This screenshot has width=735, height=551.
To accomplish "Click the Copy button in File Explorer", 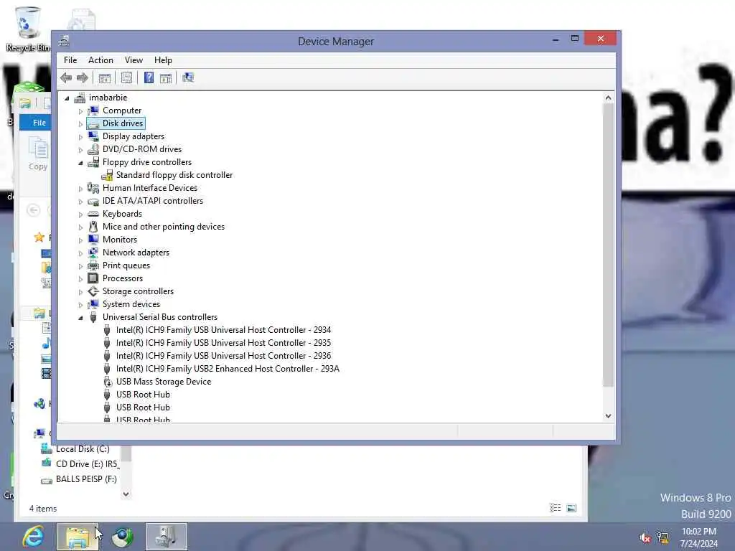I will [x=38, y=154].
